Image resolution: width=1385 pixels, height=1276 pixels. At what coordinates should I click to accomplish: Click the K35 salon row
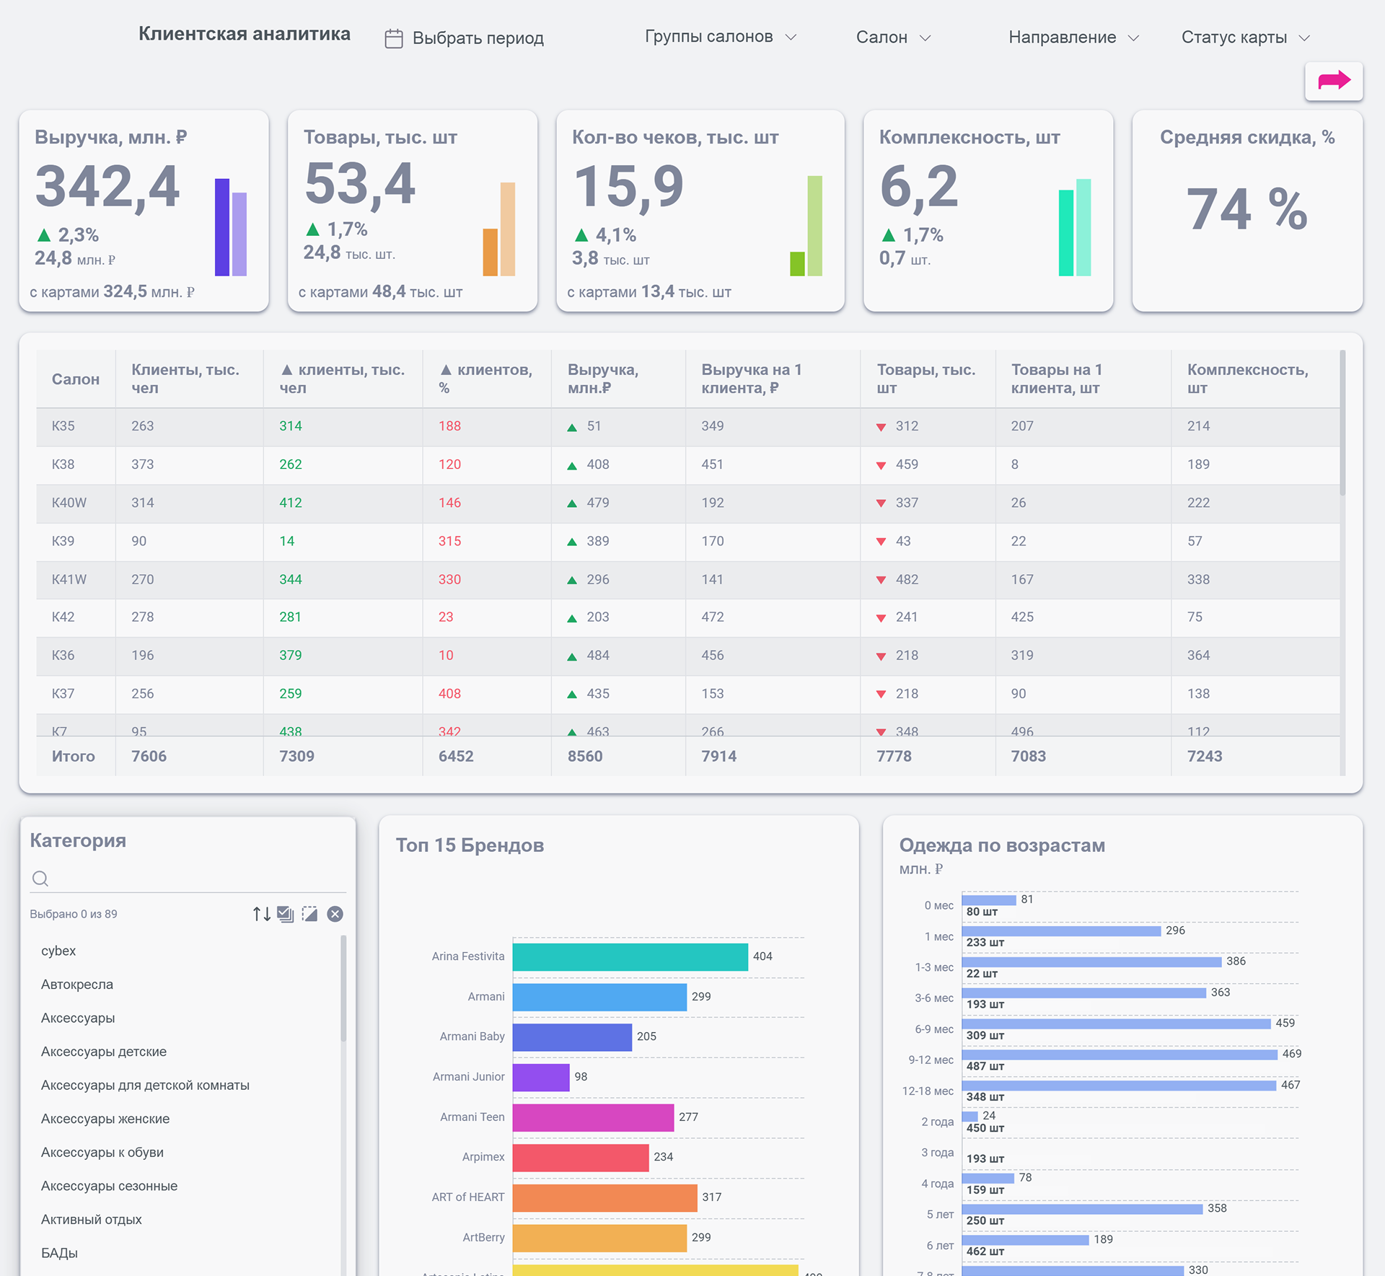click(x=688, y=426)
